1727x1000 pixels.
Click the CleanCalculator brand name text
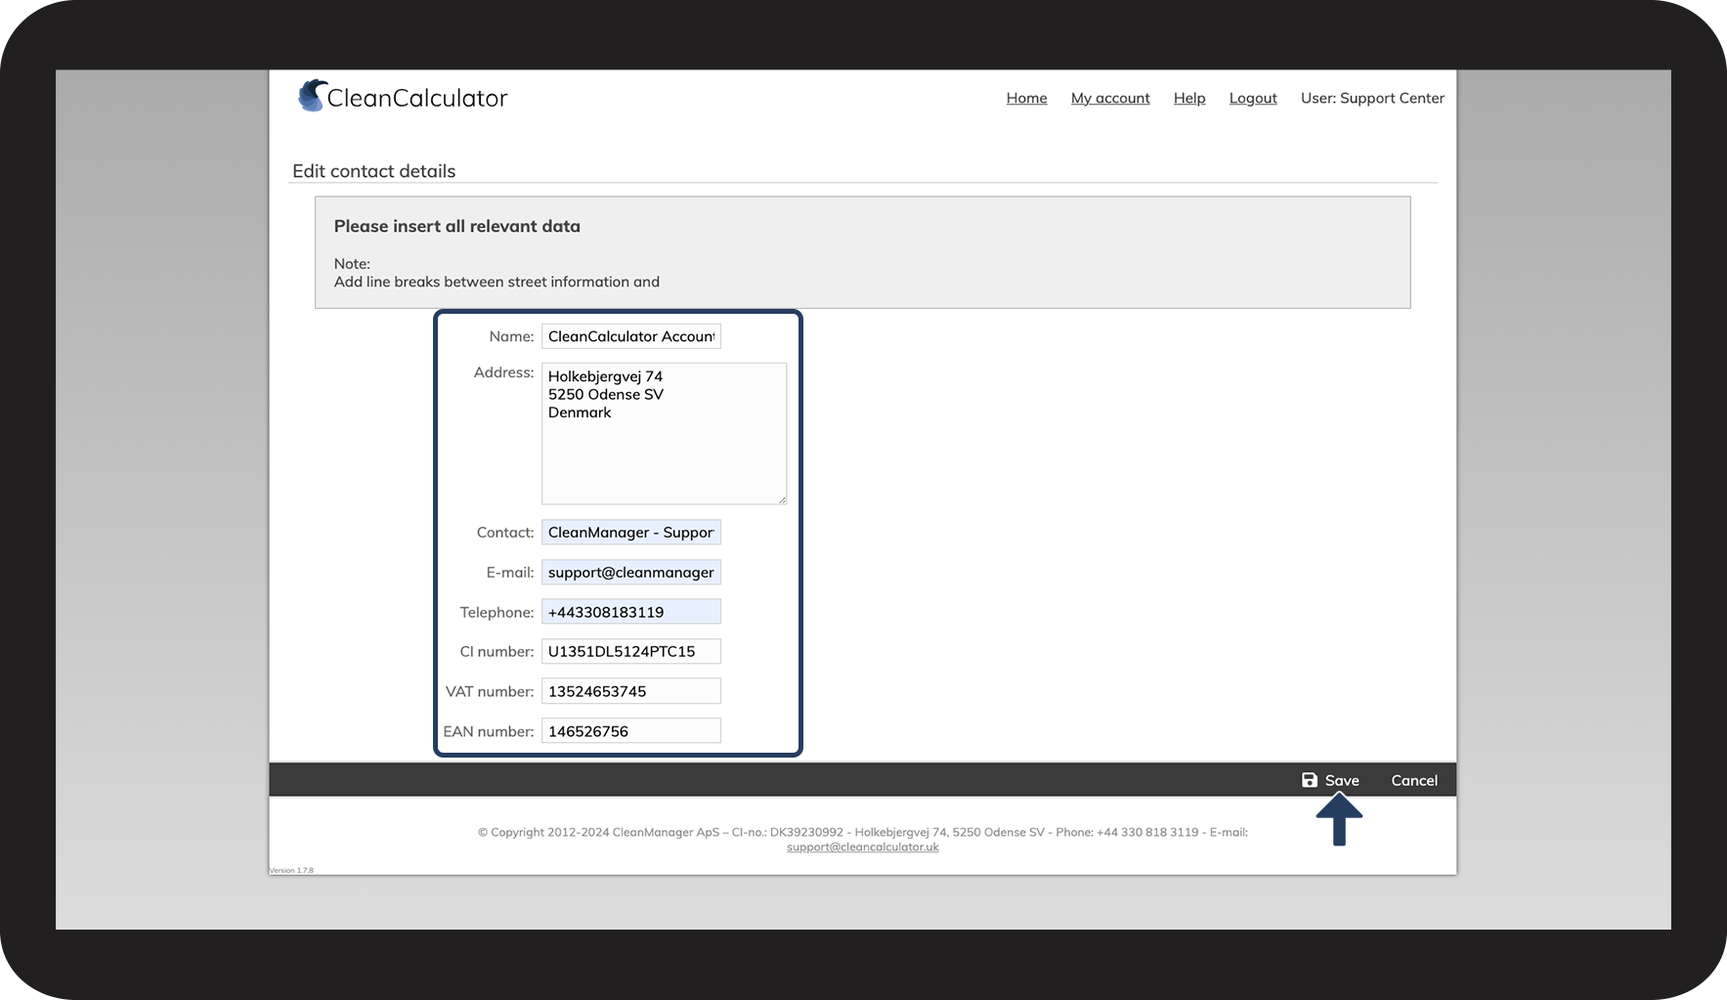417,98
